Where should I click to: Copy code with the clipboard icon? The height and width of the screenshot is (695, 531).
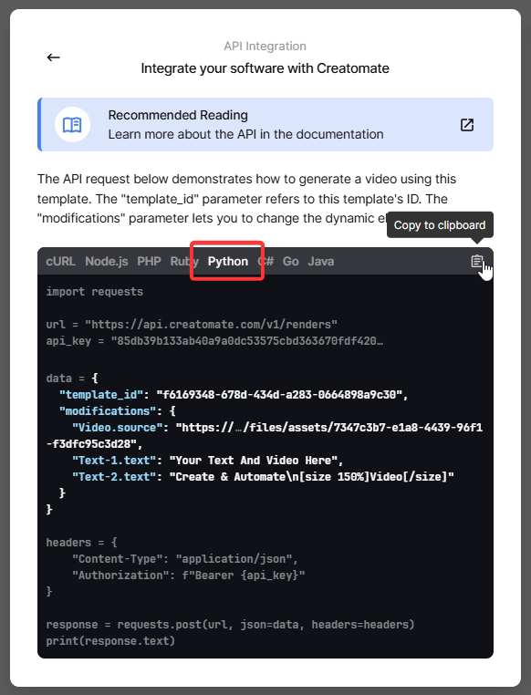tap(476, 261)
